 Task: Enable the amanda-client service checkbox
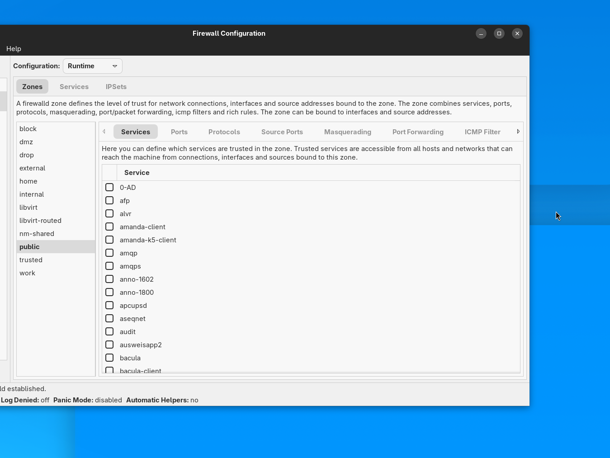[109, 227]
